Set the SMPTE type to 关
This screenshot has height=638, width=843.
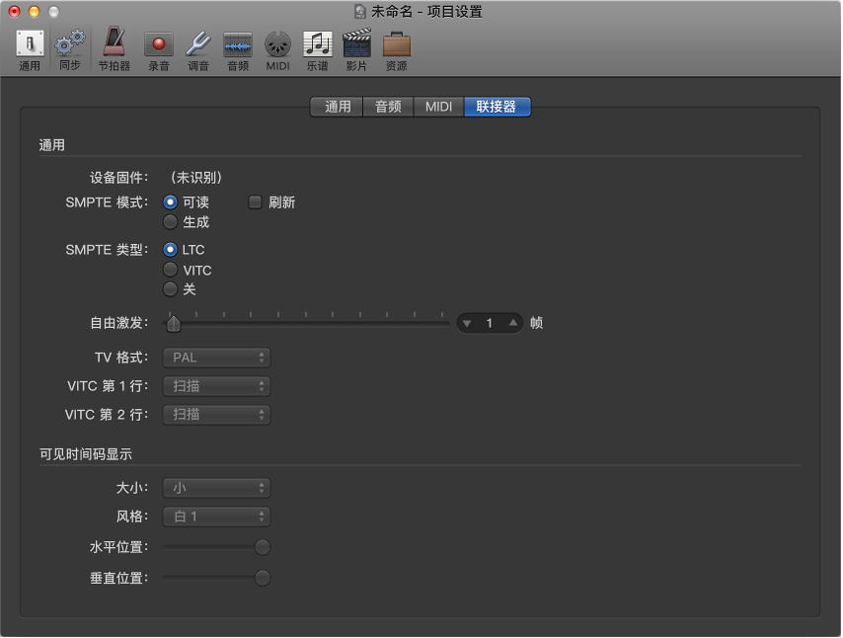(x=171, y=289)
